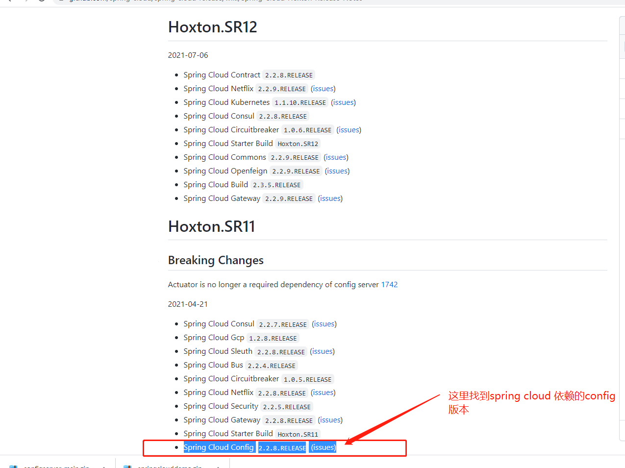Open the 1742 issue link under Breaking Changes

(x=389, y=284)
